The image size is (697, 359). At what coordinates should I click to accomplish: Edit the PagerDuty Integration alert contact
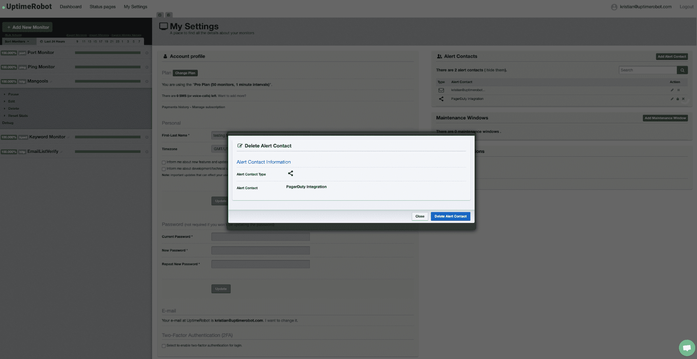pos(672,99)
